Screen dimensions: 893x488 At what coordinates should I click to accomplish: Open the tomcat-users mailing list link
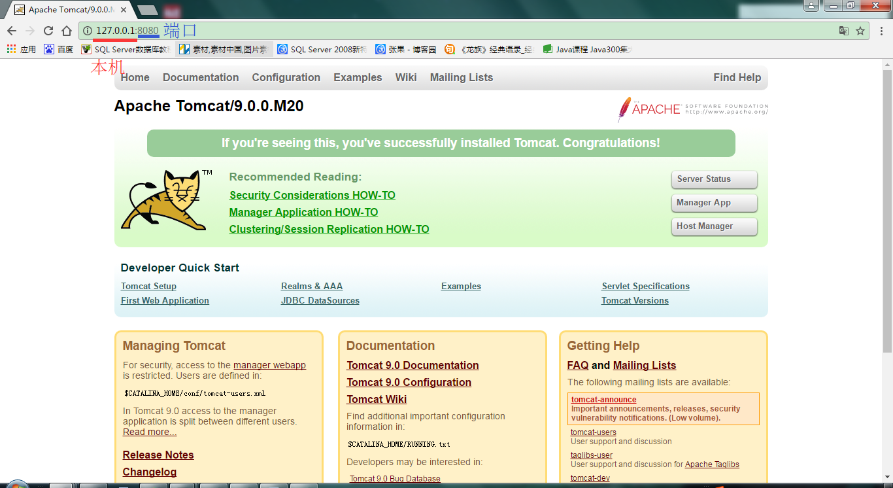594,432
